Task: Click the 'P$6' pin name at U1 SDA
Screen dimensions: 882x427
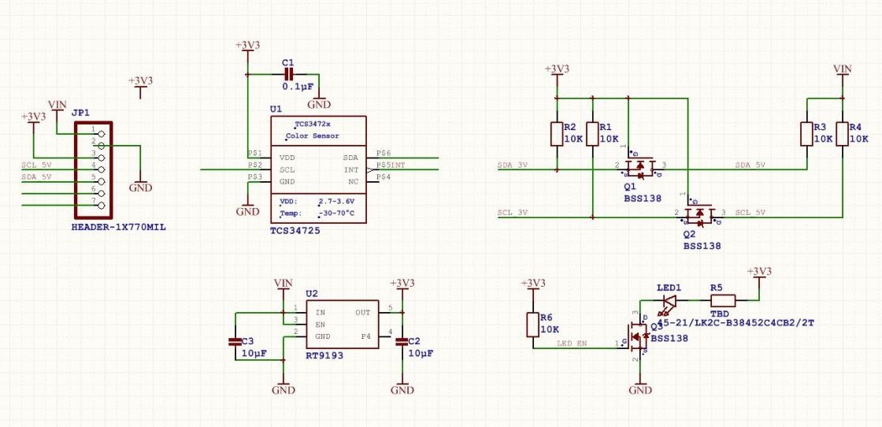Action: click(x=384, y=154)
